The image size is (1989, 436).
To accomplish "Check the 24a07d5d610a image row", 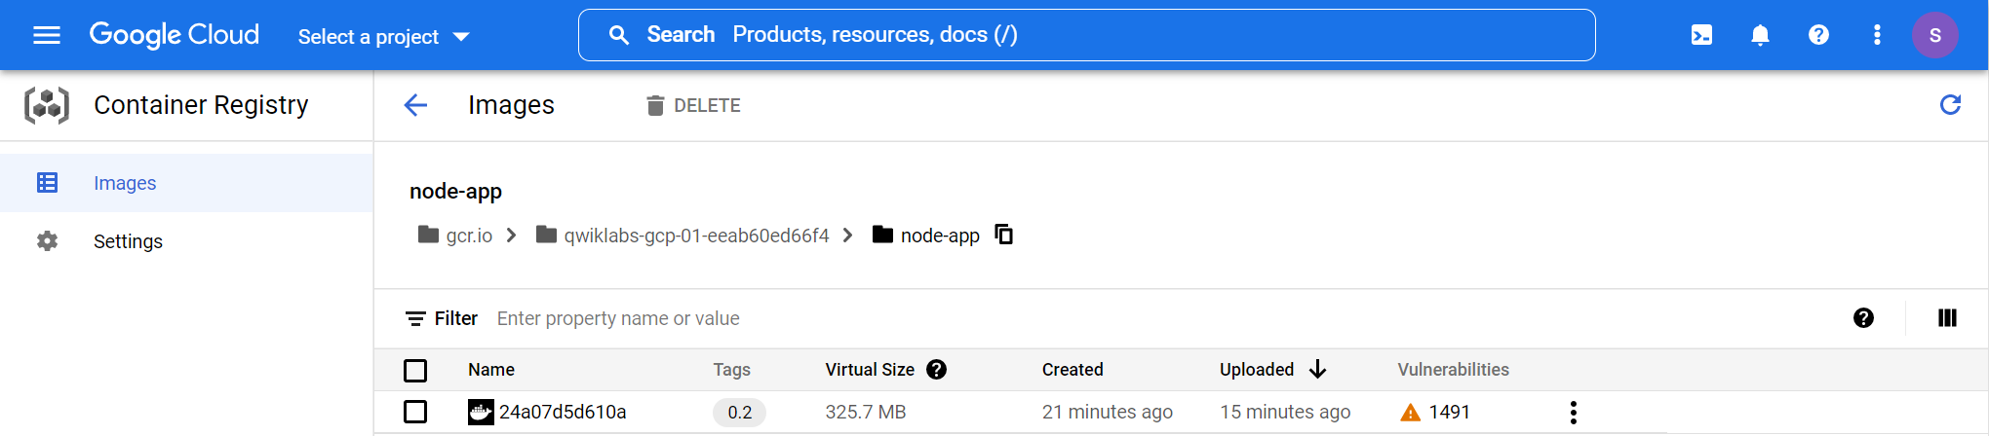I will click(415, 412).
